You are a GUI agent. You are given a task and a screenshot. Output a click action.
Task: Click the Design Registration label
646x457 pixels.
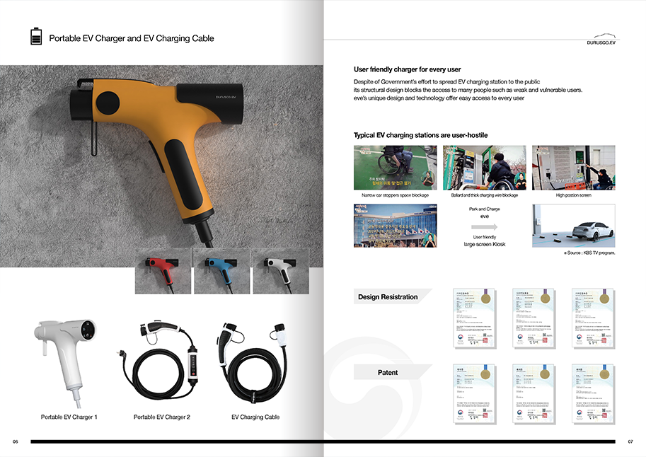tap(388, 297)
